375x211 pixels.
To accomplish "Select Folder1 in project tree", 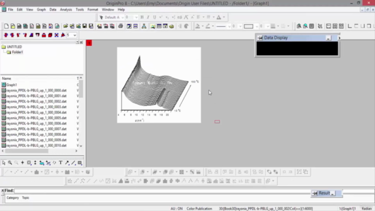I will tap(18, 52).
